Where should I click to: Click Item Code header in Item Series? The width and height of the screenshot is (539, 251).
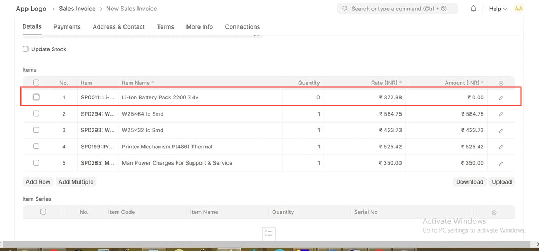point(121,212)
